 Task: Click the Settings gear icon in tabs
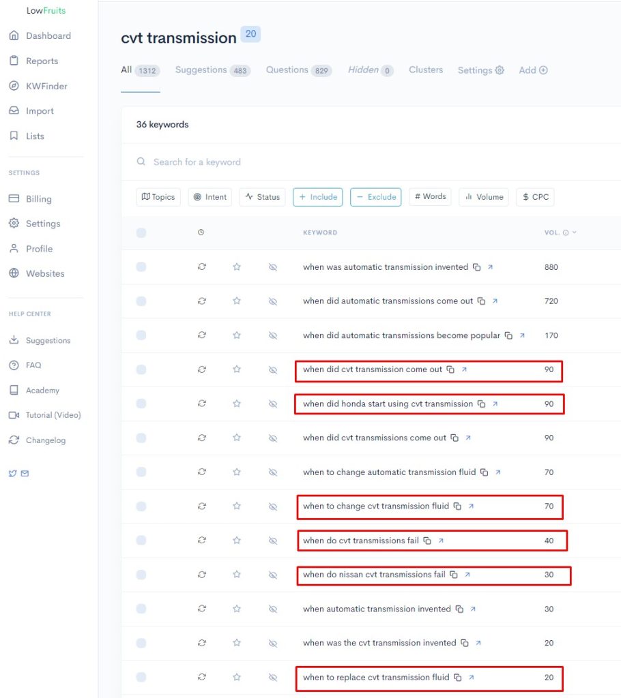point(500,70)
